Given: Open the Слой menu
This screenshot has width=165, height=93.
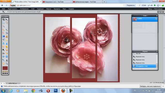Looking at the screenshot, I should pos(33,9).
